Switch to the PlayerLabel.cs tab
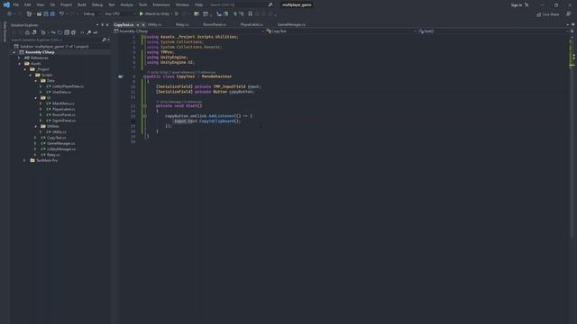Image resolution: width=577 pixels, height=324 pixels. (252, 24)
